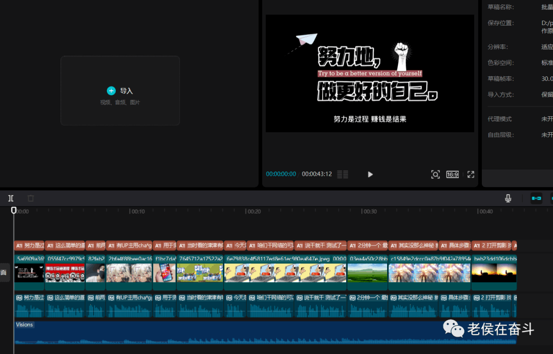
Task: Select the orange text clip 努力是过
Action: point(29,245)
